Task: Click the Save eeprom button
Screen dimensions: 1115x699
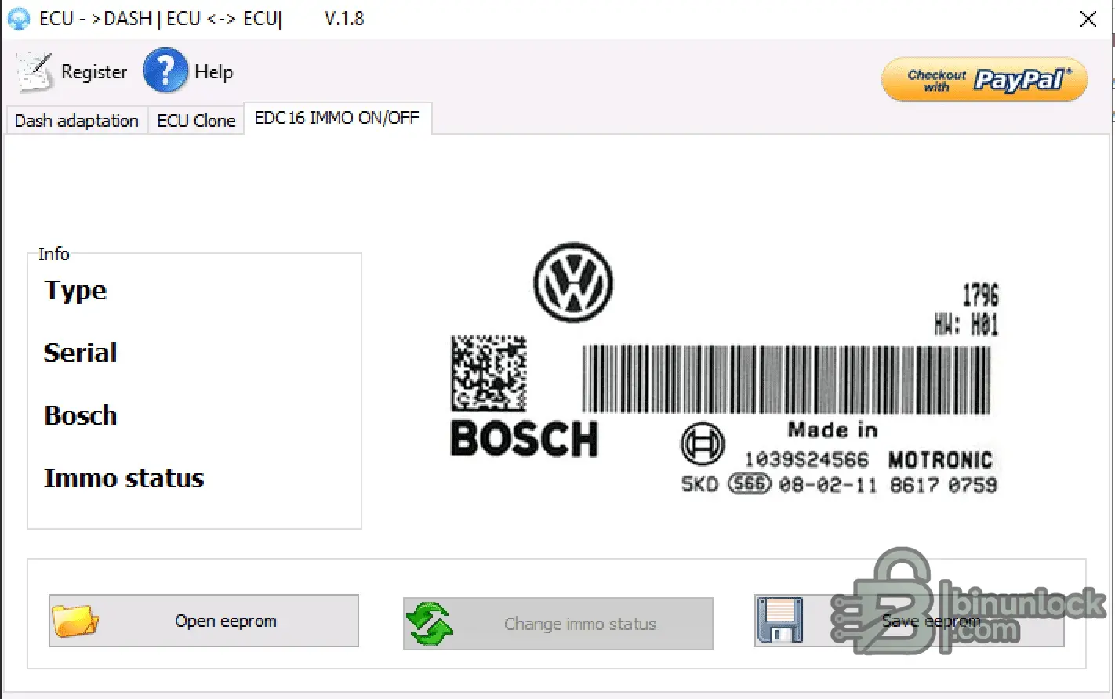Action: pyautogui.click(x=909, y=621)
